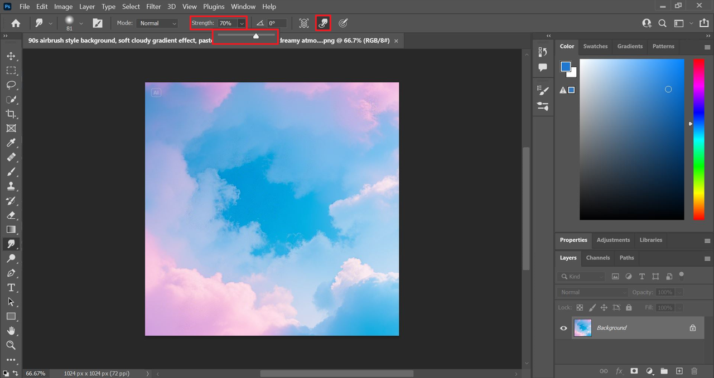Select the Zoom tool
The height and width of the screenshot is (378, 714).
[11, 346]
